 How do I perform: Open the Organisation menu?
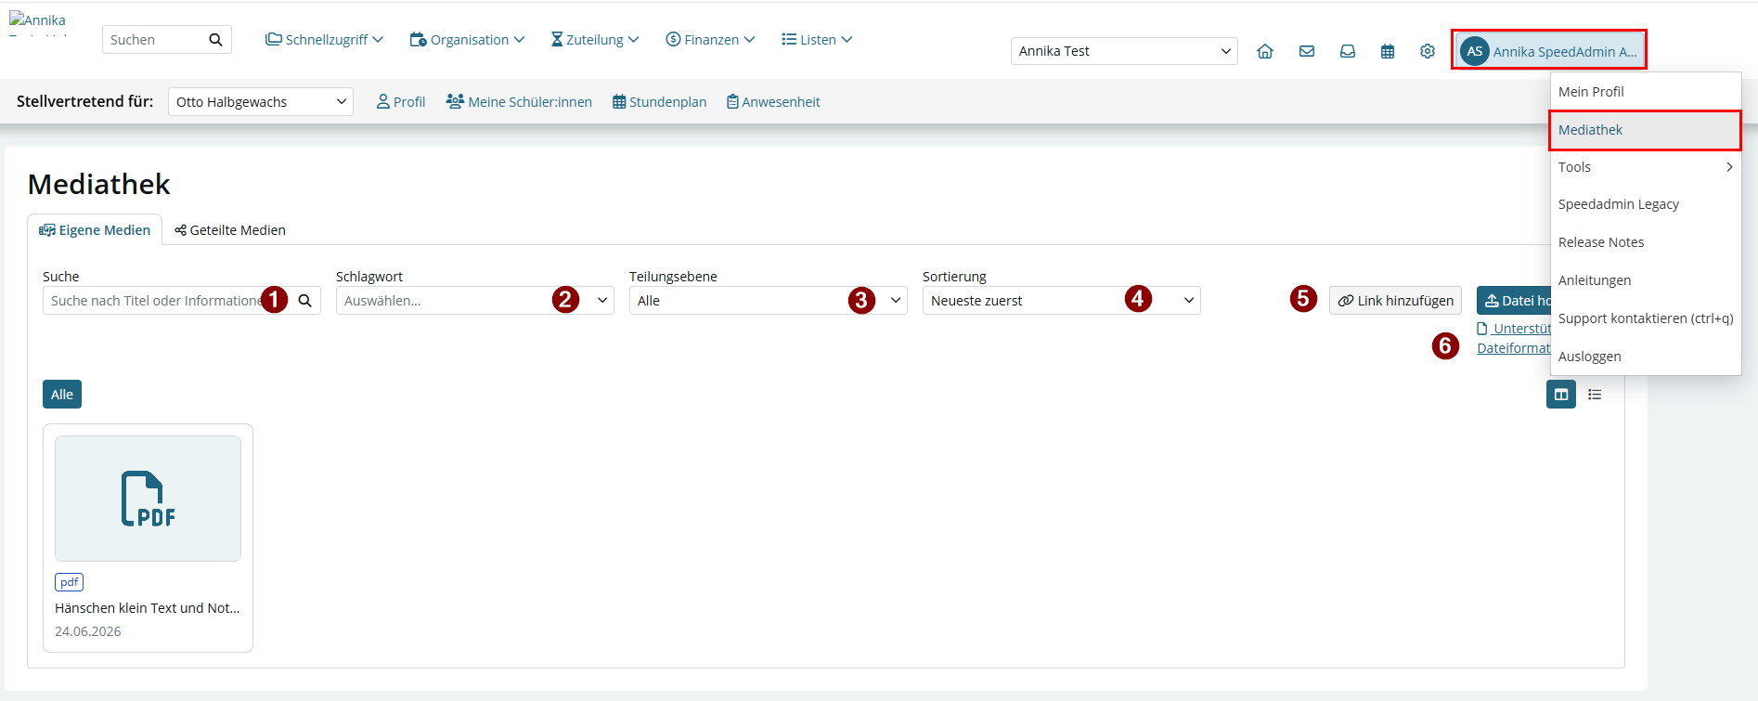point(467,40)
